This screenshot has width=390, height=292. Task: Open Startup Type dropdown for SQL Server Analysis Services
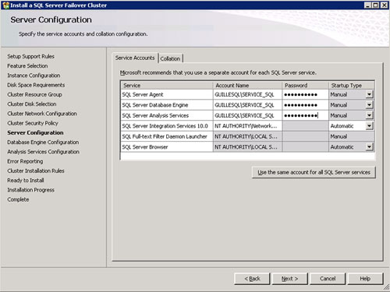(369, 115)
